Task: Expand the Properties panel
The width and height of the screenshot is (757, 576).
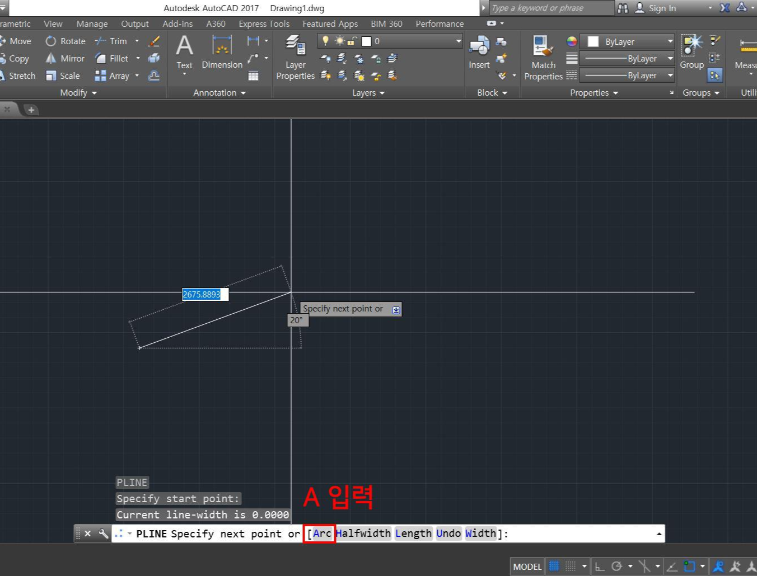Action: click(594, 92)
